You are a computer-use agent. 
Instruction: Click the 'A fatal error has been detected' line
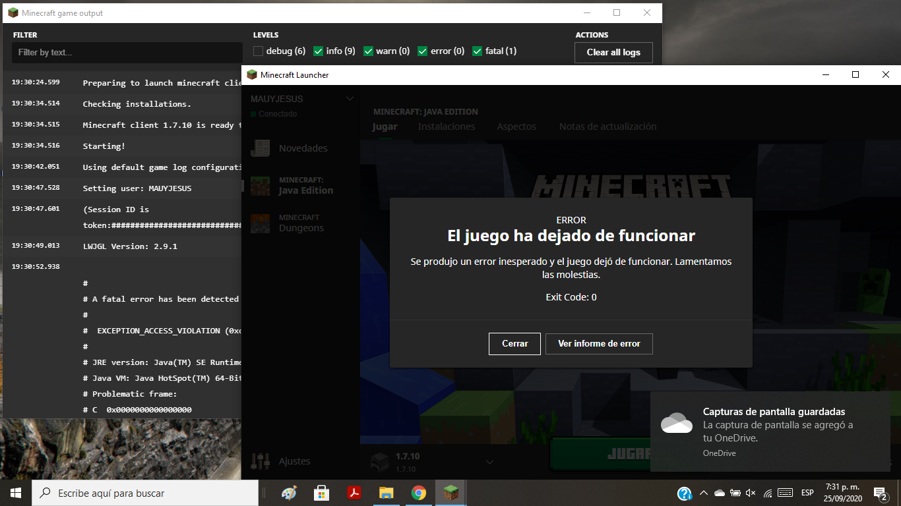tap(161, 299)
